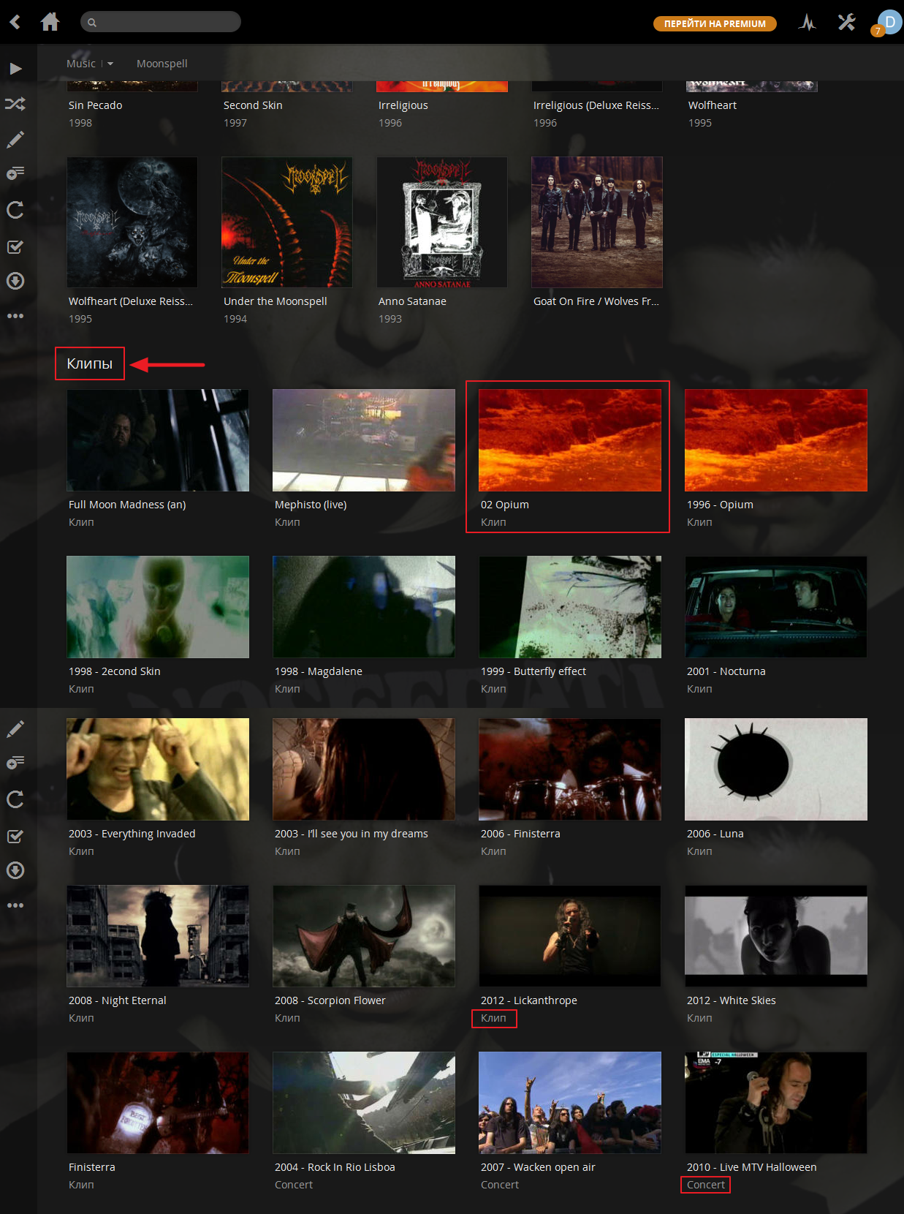Open the Wolfheart (Deluxe Reiss... album cover
This screenshot has width=904, height=1214.
click(x=132, y=222)
